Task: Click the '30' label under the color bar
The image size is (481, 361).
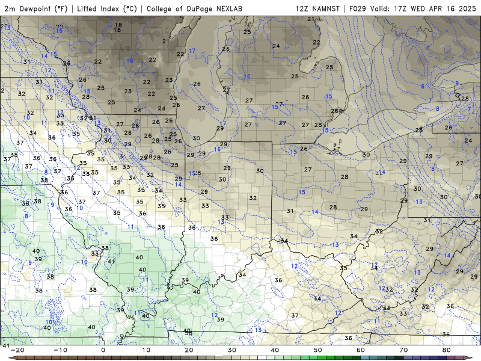Action: coord(232,350)
